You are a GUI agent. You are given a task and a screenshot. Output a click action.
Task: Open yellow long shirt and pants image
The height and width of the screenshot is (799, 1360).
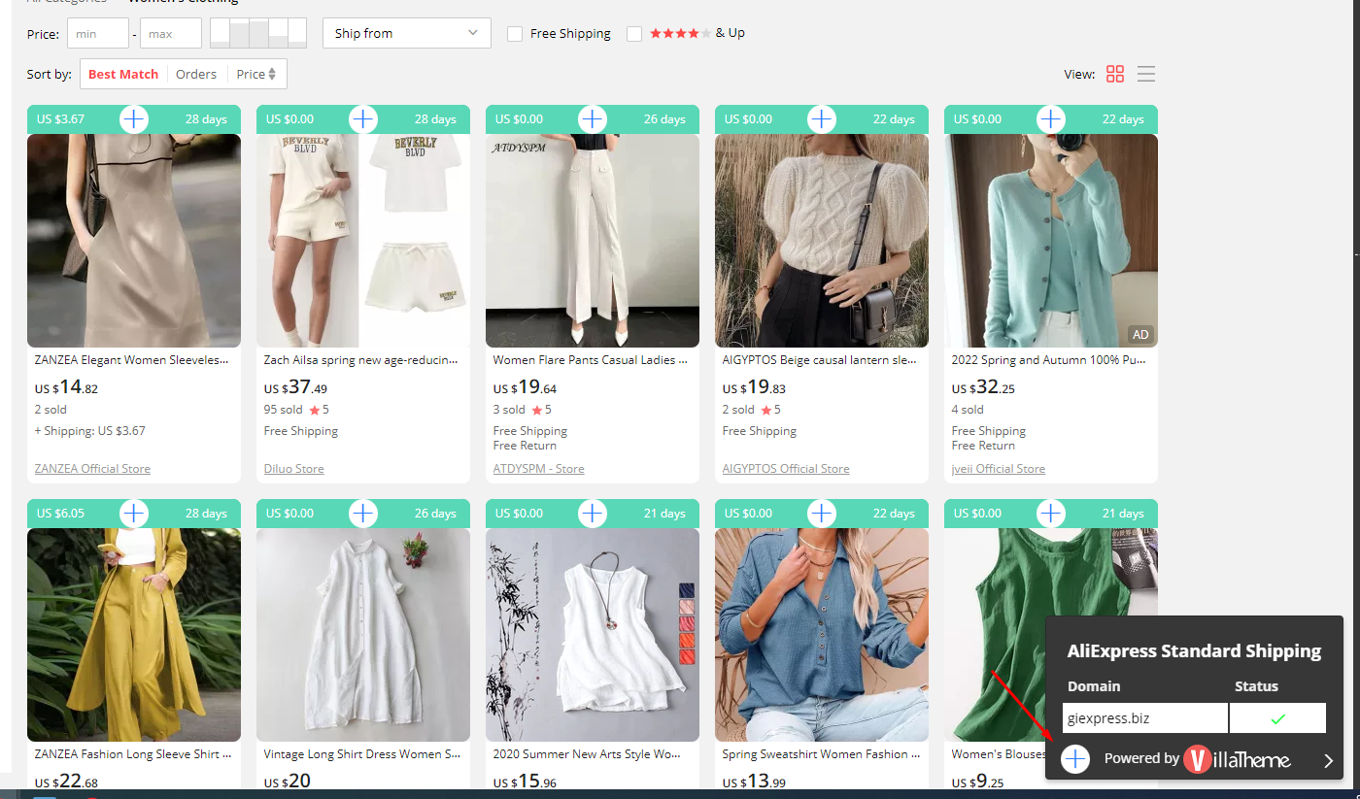pos(134,635)
